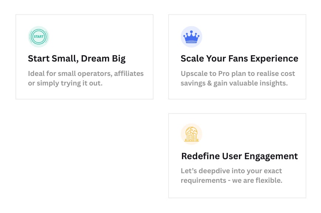Viewport: 321px width, 213px height.
Task: Open the Start Small, Dream Big heading
Action: point(77,59)
